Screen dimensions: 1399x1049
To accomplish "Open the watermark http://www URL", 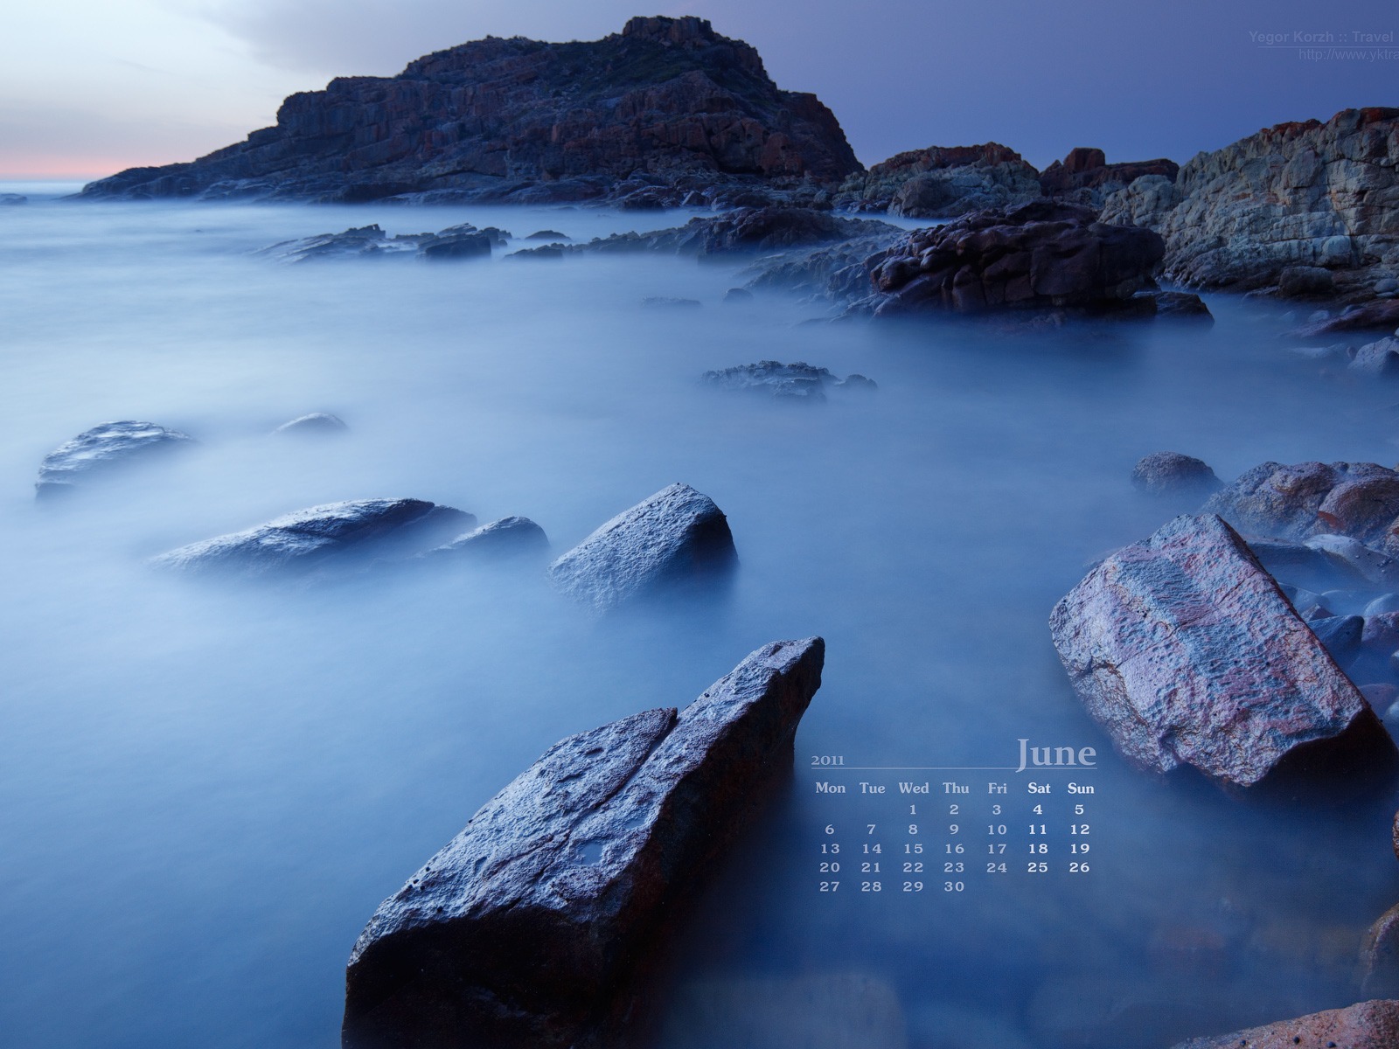I will coord(1347,54).
